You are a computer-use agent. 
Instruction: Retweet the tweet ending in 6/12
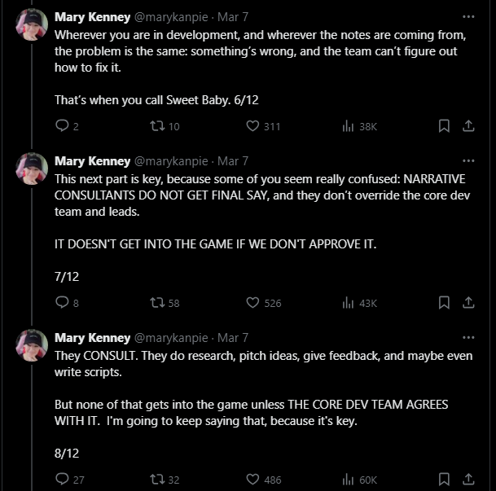click(x=158, y=126)
